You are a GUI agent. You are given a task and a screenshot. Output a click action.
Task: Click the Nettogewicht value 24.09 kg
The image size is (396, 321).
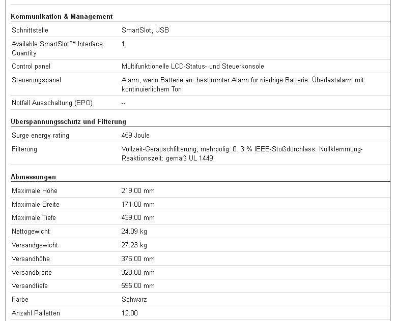point(134,232)
